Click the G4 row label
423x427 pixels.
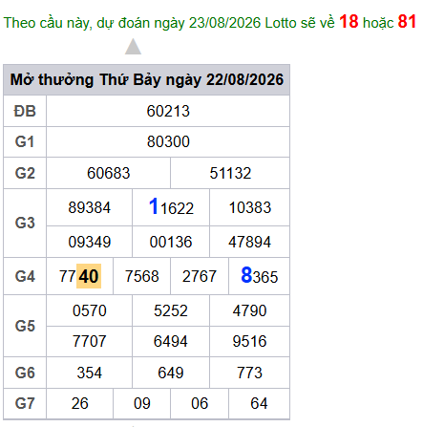[25, 276]
